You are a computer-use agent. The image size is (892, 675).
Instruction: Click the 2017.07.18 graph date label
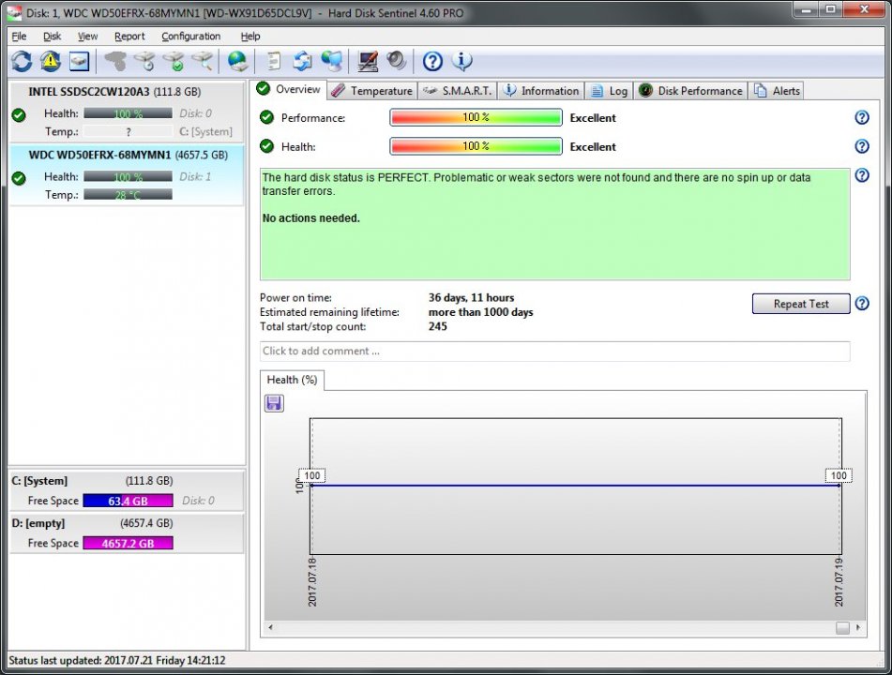[312, 582]
